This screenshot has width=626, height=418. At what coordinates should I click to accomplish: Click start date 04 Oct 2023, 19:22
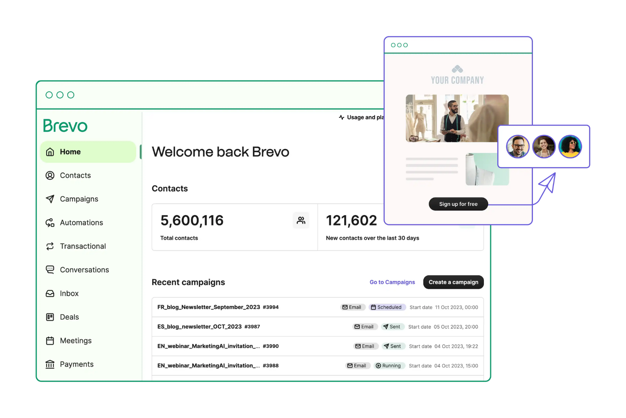tap(456, 346)
